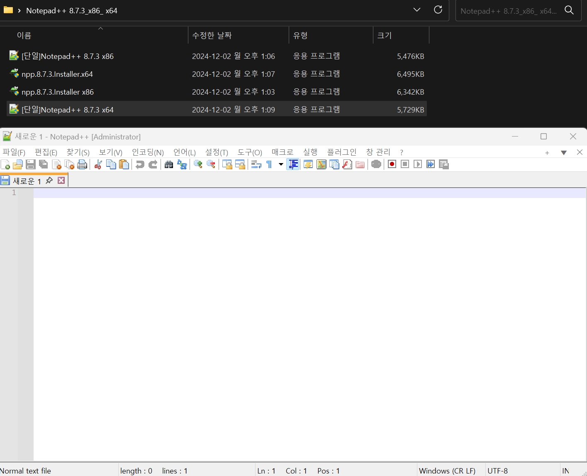Click the Close document toolbar icon
The height and width of the screenshot is (476, 587).
pyautogui.click(x=57, y=164)
